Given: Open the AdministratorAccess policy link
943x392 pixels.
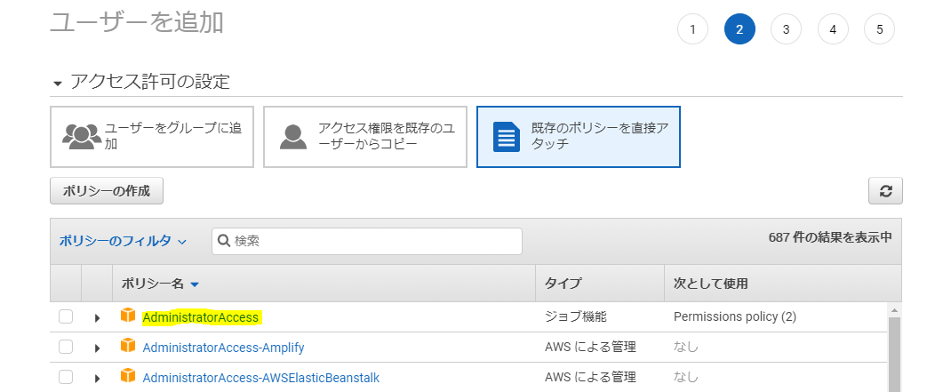Looking at the screenshot, I should coord(200,316).
